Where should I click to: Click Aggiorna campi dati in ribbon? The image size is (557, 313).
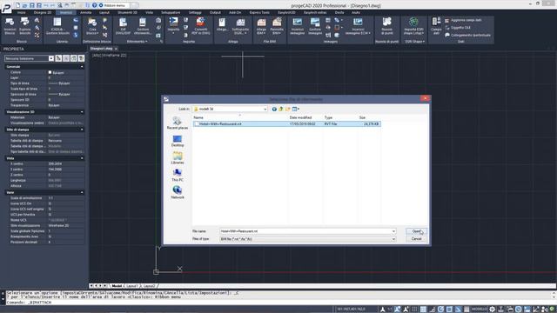click(463, 20)
